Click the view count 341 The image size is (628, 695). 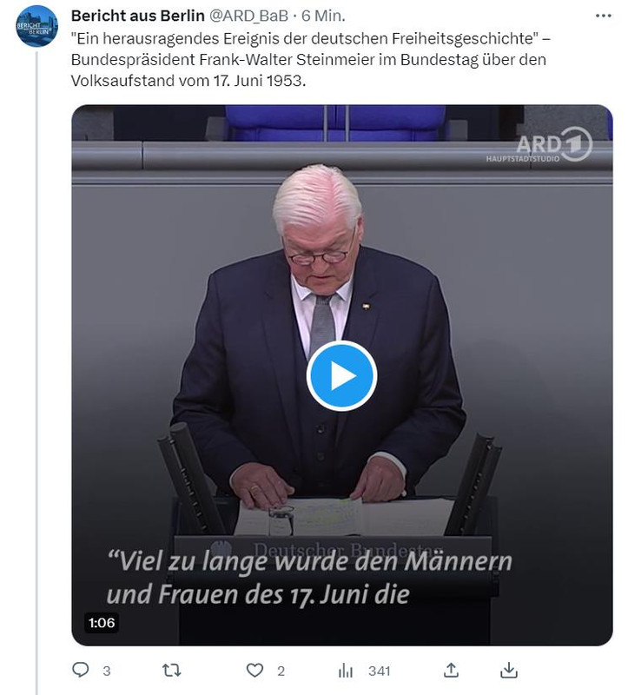pos(379,671)
